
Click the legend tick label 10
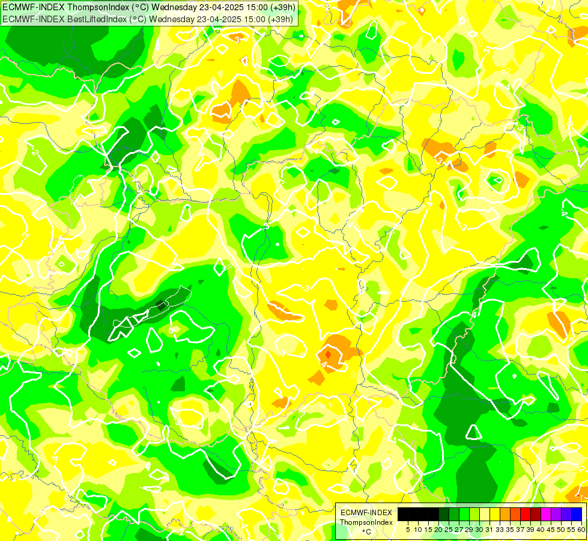coord(418,530)
